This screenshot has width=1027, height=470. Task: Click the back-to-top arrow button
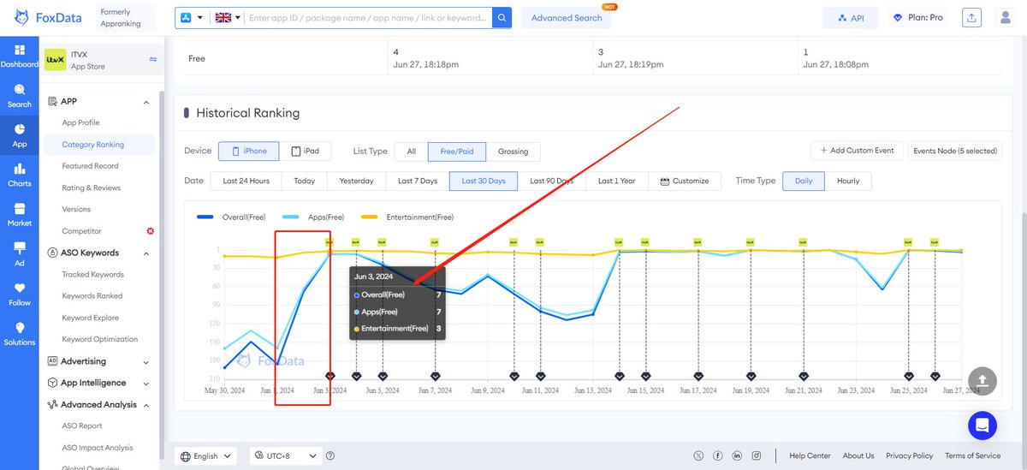point(982,381)
